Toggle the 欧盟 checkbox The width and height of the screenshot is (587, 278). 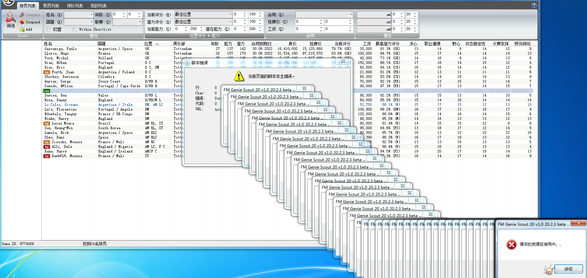point(48,29)
